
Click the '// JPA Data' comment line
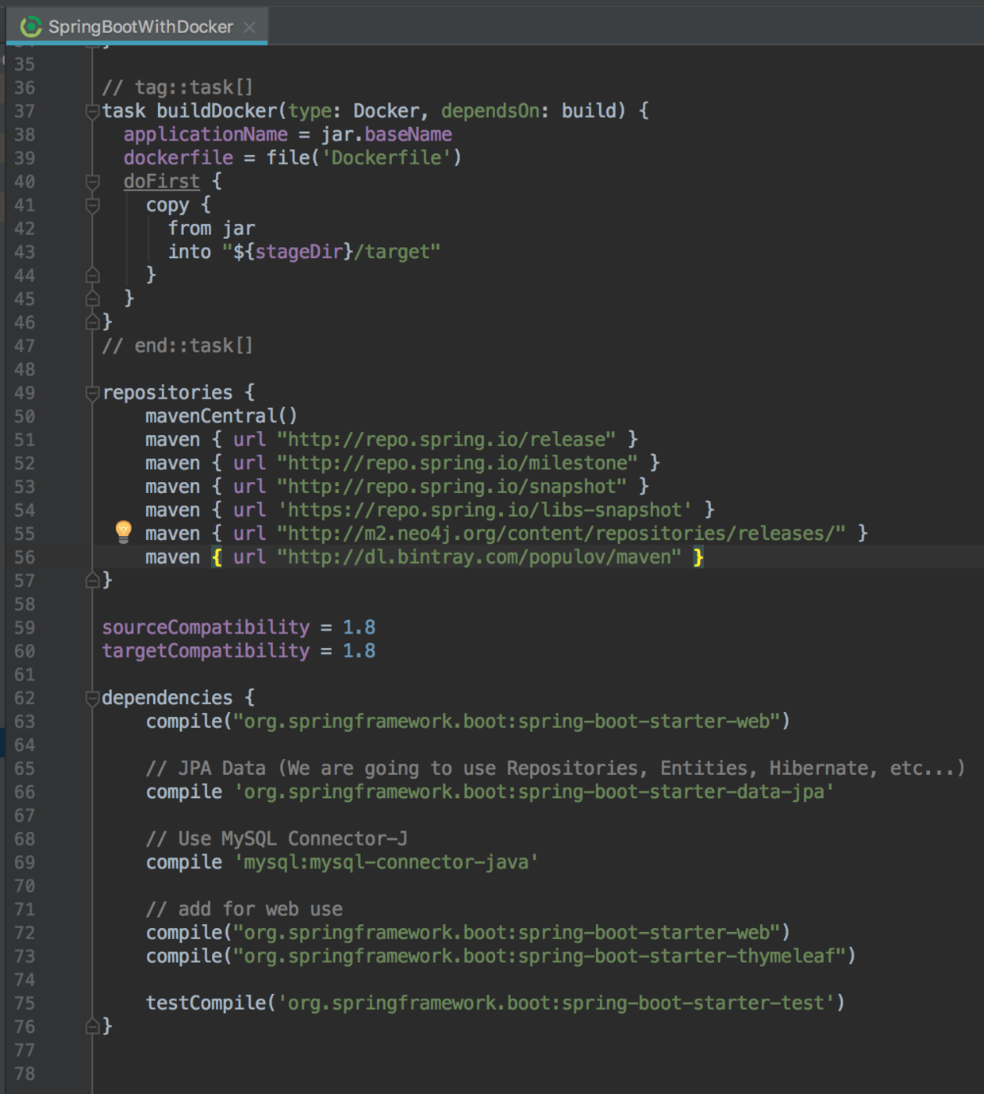click(555, 768)
